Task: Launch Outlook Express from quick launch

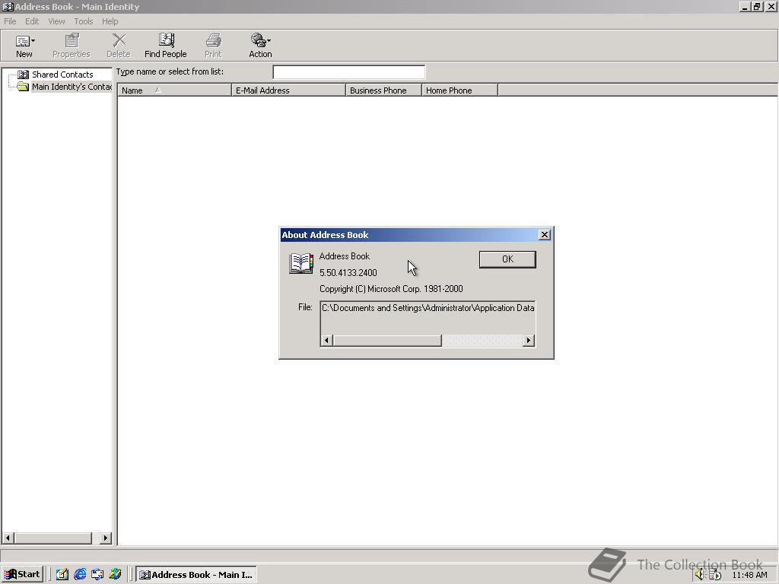Action: pos(97,575)
